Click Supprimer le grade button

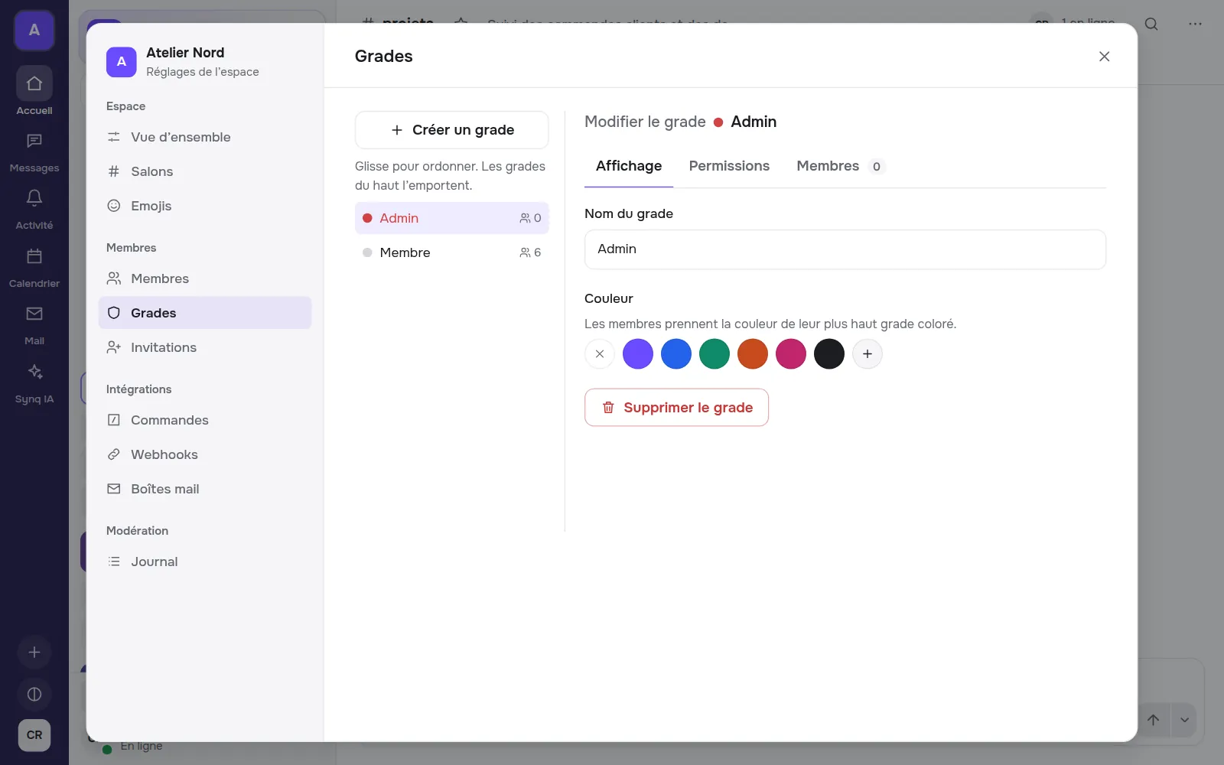[676, 408]
